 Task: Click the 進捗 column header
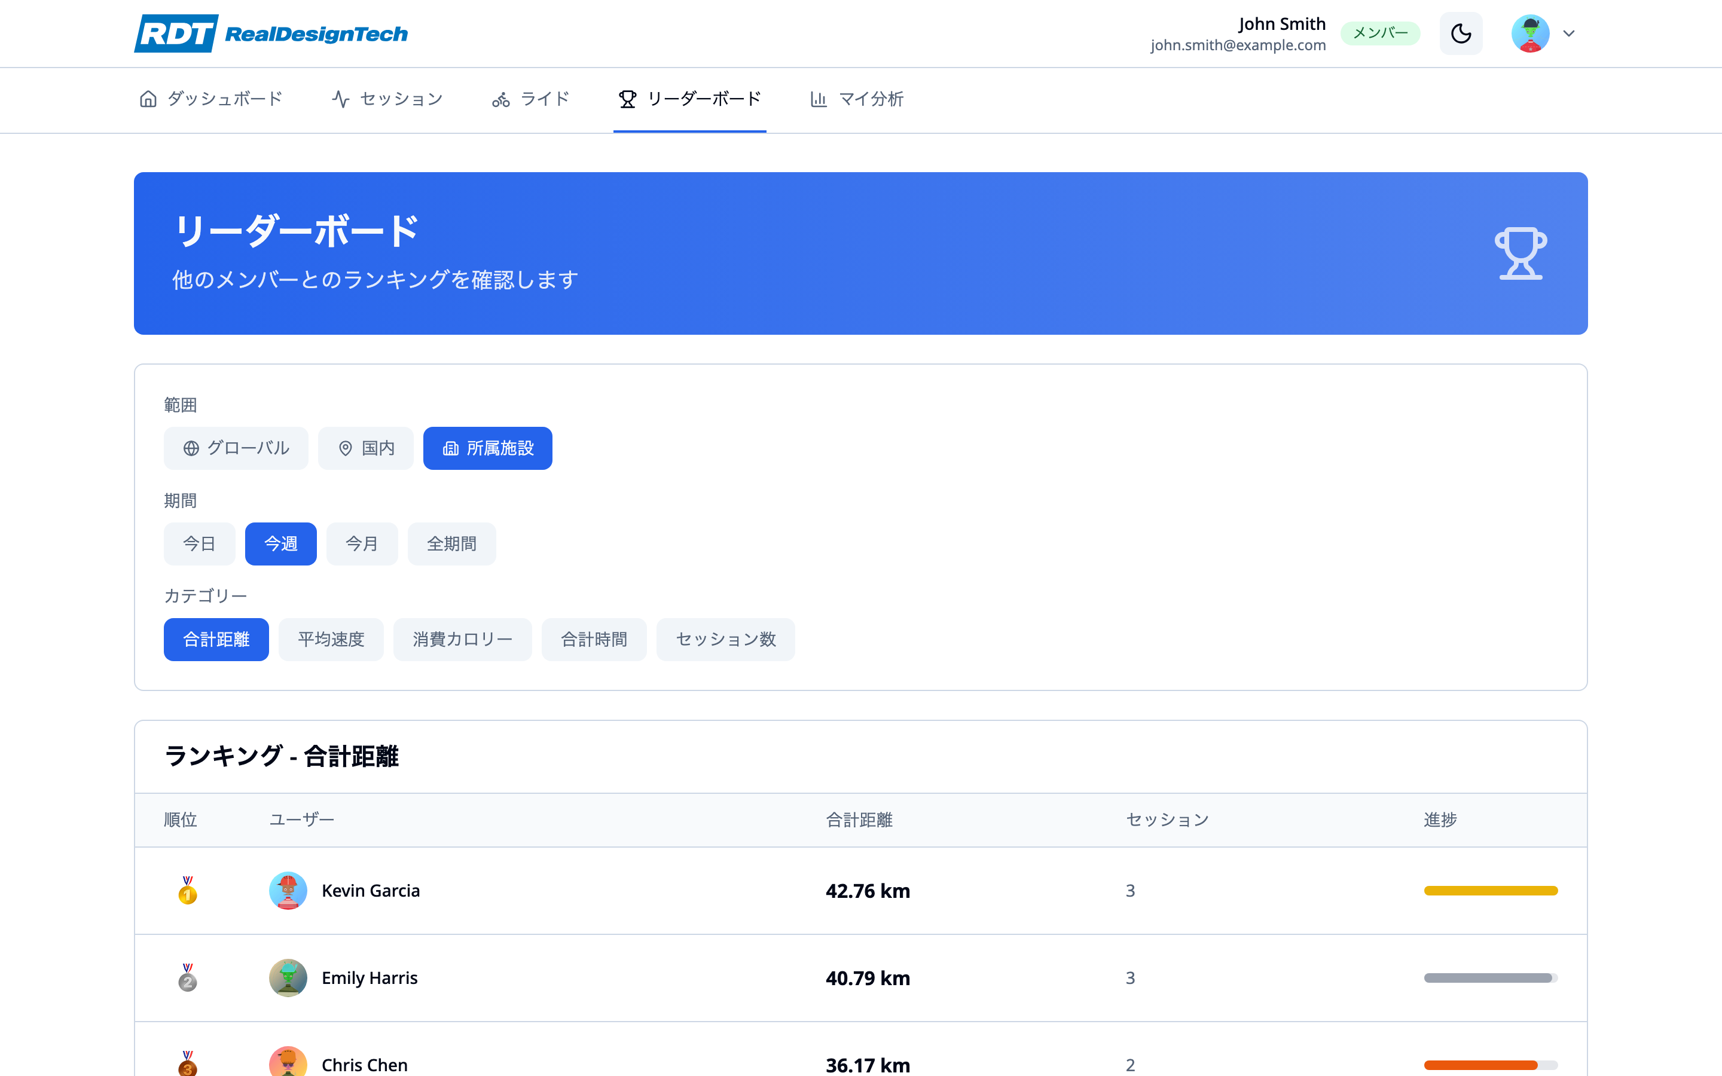pos(1440,820)
